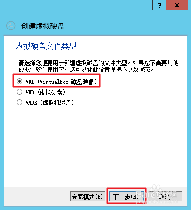Screen dimensions: 191x210
Task: Cancel the wizard with 取消 button
Action: [x=165, y=197]
